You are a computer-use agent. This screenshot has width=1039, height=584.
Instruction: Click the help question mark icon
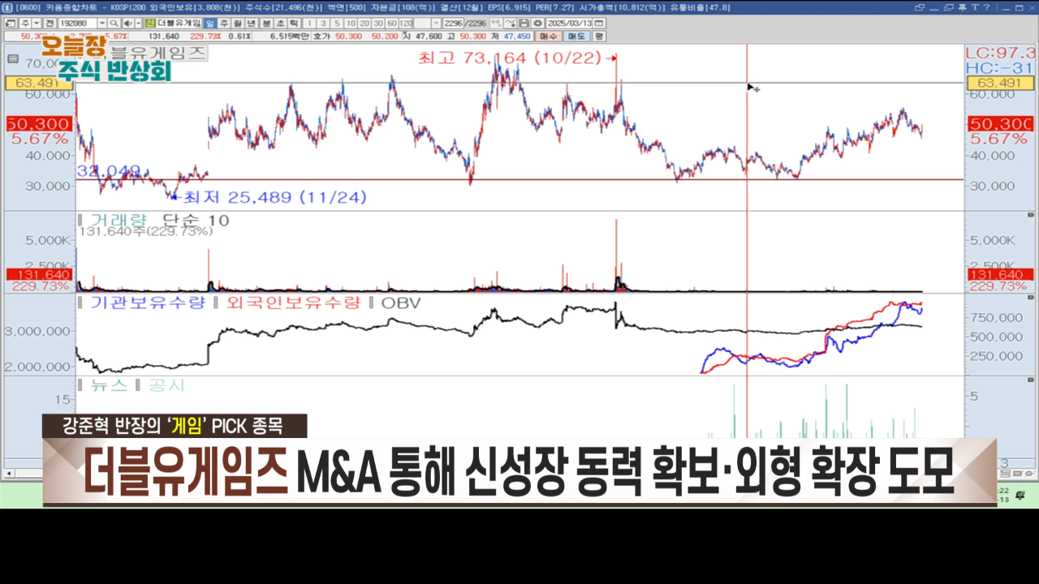986,7
